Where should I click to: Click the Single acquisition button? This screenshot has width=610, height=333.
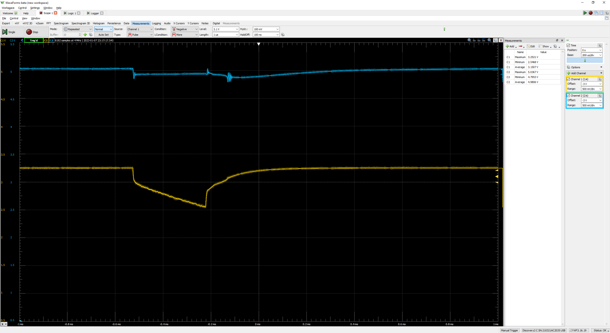coord(9,32)
